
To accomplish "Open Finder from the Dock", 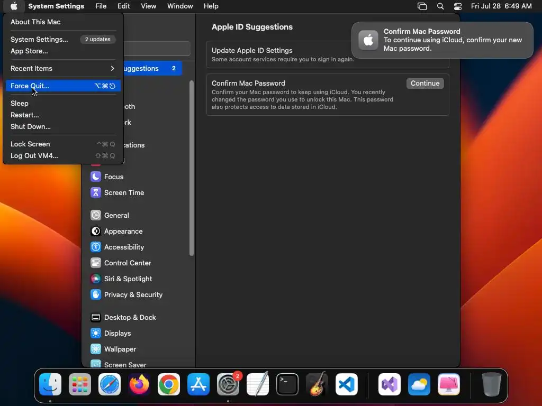I will (50, 384).
